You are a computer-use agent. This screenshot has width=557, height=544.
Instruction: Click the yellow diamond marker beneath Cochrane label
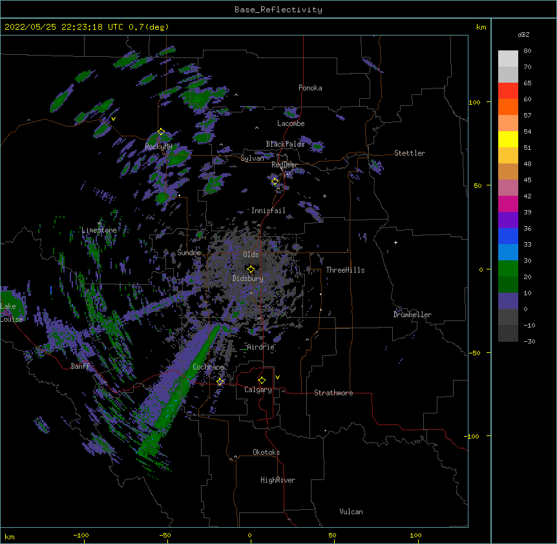(220, 382)
